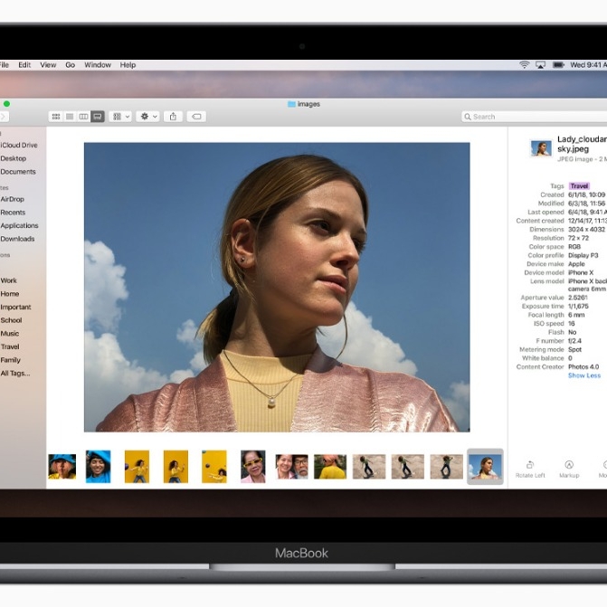Open Documents in the sidebar
607x607 pixels.
18,172
